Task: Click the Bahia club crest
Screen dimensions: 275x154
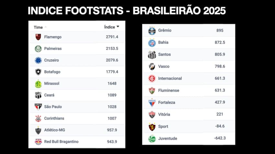Action: tap(152, 43)
